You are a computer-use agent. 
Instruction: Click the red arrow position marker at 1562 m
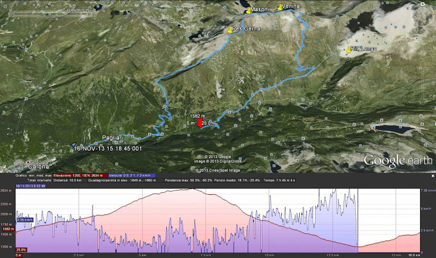199,123
